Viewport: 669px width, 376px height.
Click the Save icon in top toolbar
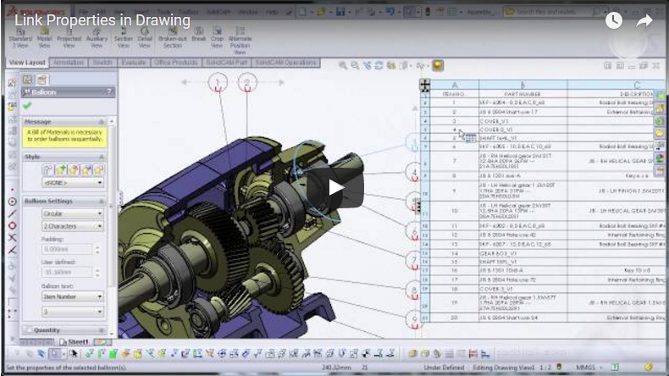[x=340, y=12]
